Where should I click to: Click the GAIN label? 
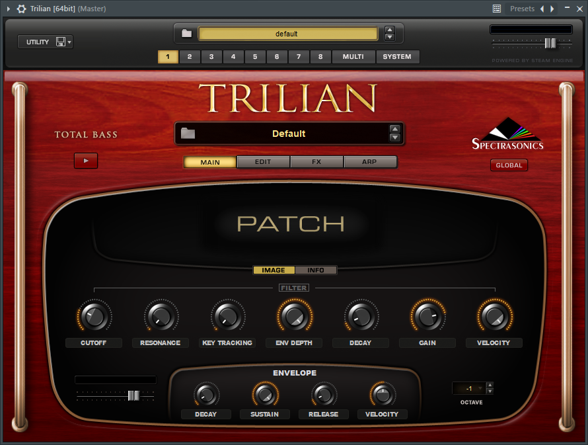[427, 343]
